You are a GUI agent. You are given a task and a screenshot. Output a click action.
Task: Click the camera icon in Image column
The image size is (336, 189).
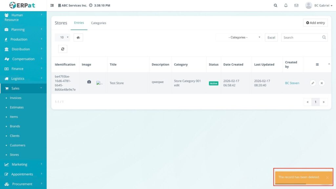pyautogui.click(x=89, y=82)
